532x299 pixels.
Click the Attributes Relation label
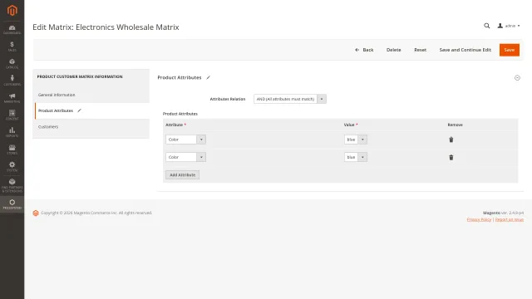(x=227, y=99)
